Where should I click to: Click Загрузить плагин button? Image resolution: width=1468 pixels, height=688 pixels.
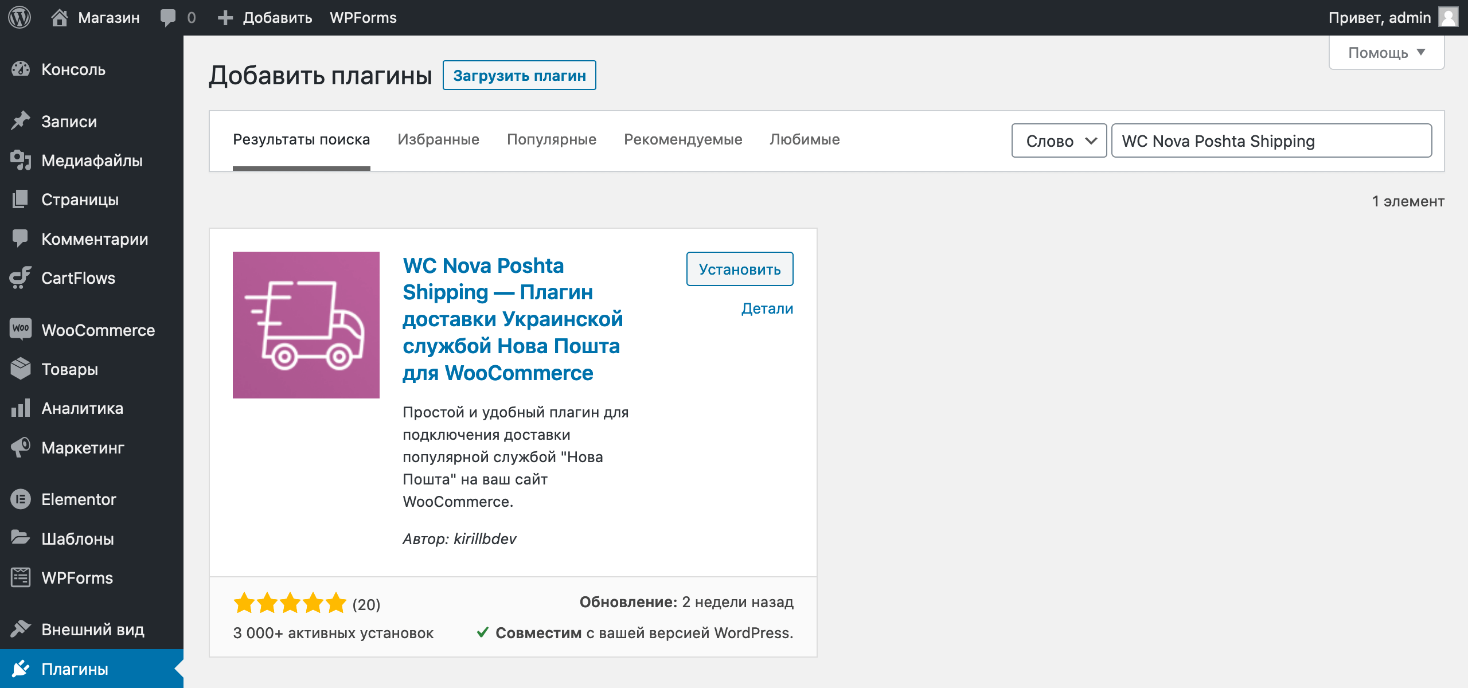520,75
